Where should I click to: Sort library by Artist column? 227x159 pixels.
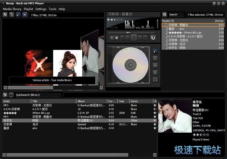pos(17,101)
